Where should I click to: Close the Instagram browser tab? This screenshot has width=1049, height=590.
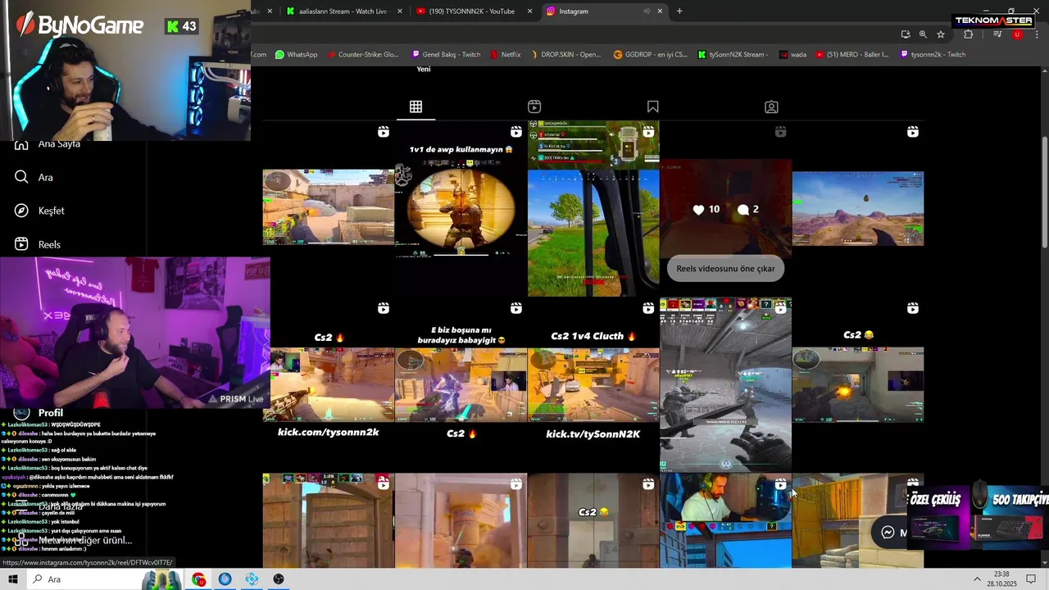click(658, 11)
